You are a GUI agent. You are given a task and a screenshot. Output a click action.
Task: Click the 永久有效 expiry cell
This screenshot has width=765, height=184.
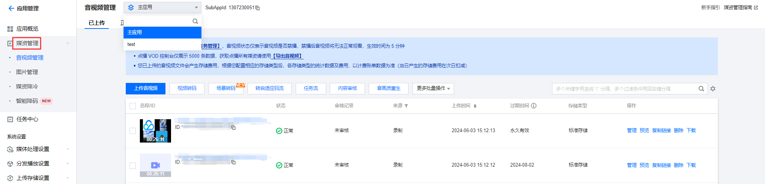coord(519,131)
